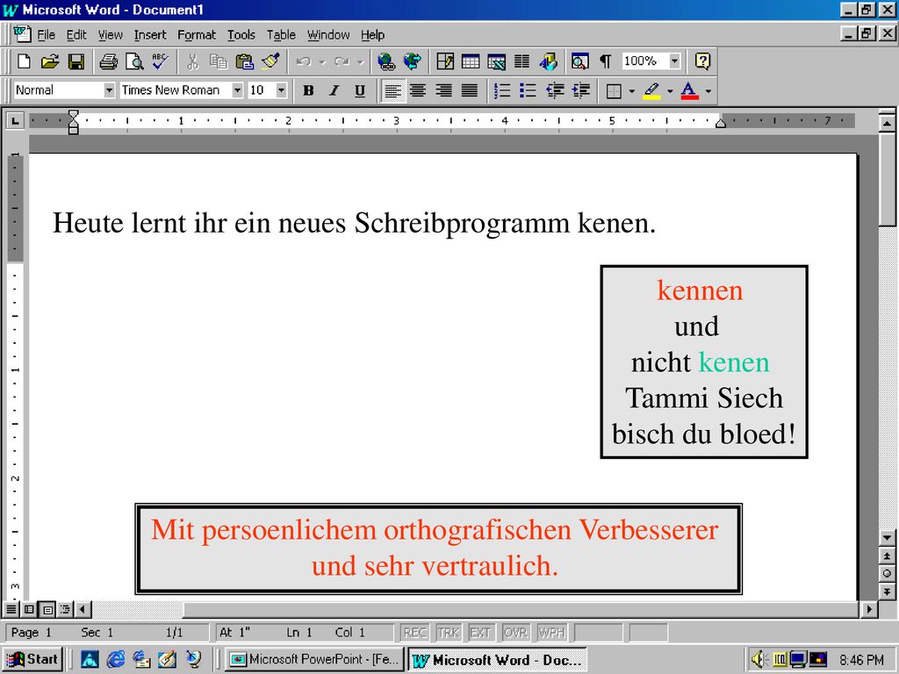The width and height of the screenshot is (899, 674).
Task: Toggle italic formatting
Action: (334, 90)
